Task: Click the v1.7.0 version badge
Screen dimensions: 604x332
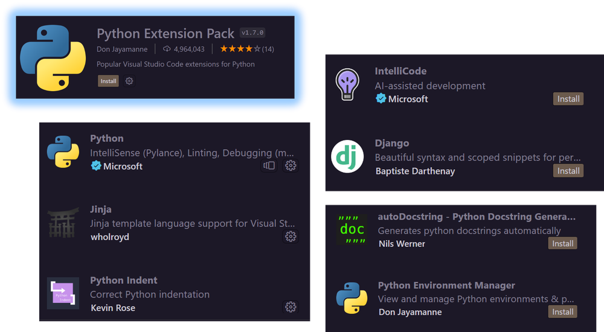Action: 252,33
